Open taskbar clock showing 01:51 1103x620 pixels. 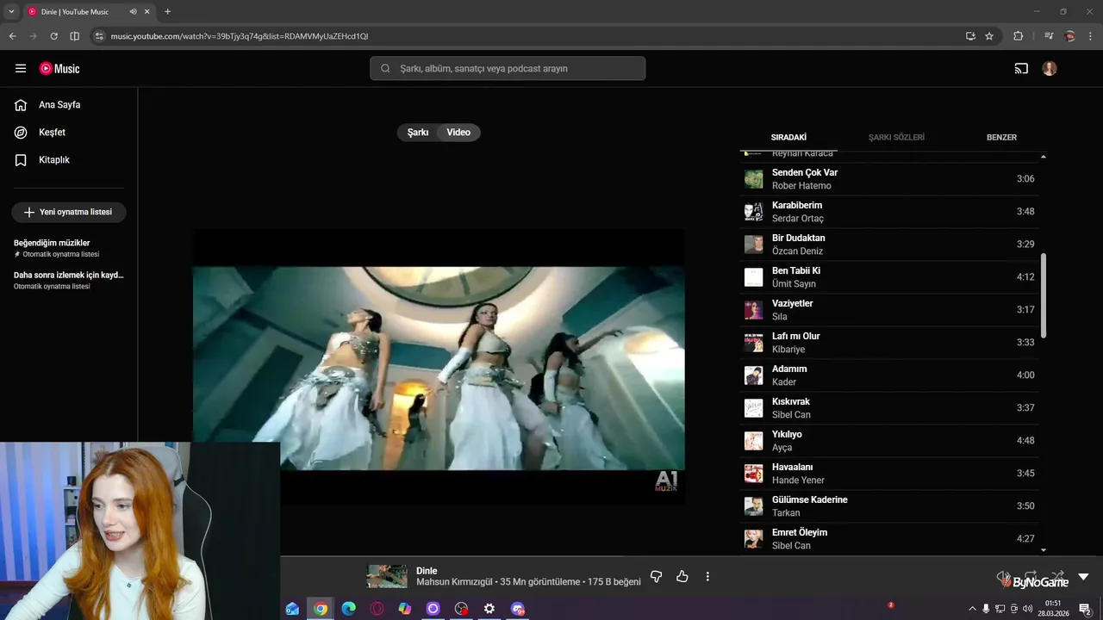tap(1053, 609)
